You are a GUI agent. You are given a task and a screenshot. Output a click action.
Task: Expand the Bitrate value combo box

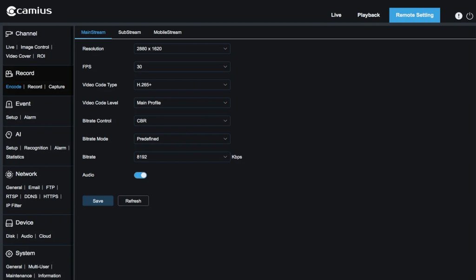[182, 157]
